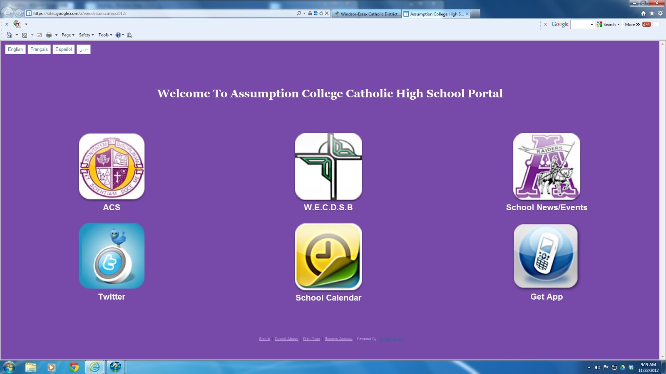
Task: Click the Report Abuse footer link
Action: click(x=286, y=339)
